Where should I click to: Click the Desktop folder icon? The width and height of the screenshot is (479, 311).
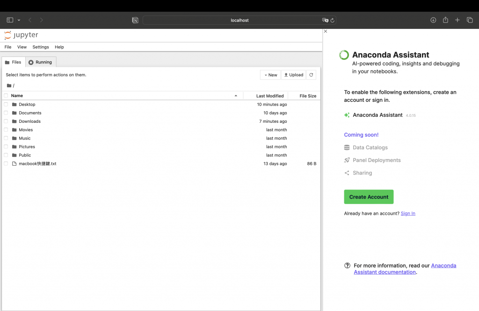(14, 104)
